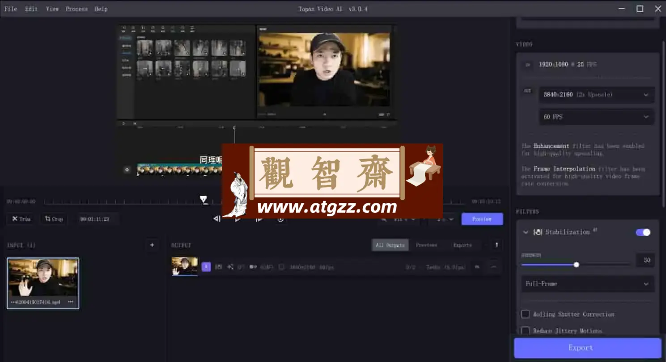Screen dimensions: 666x362
Task: Collapse the Stabilization filter section
Action: coord(526,232)
